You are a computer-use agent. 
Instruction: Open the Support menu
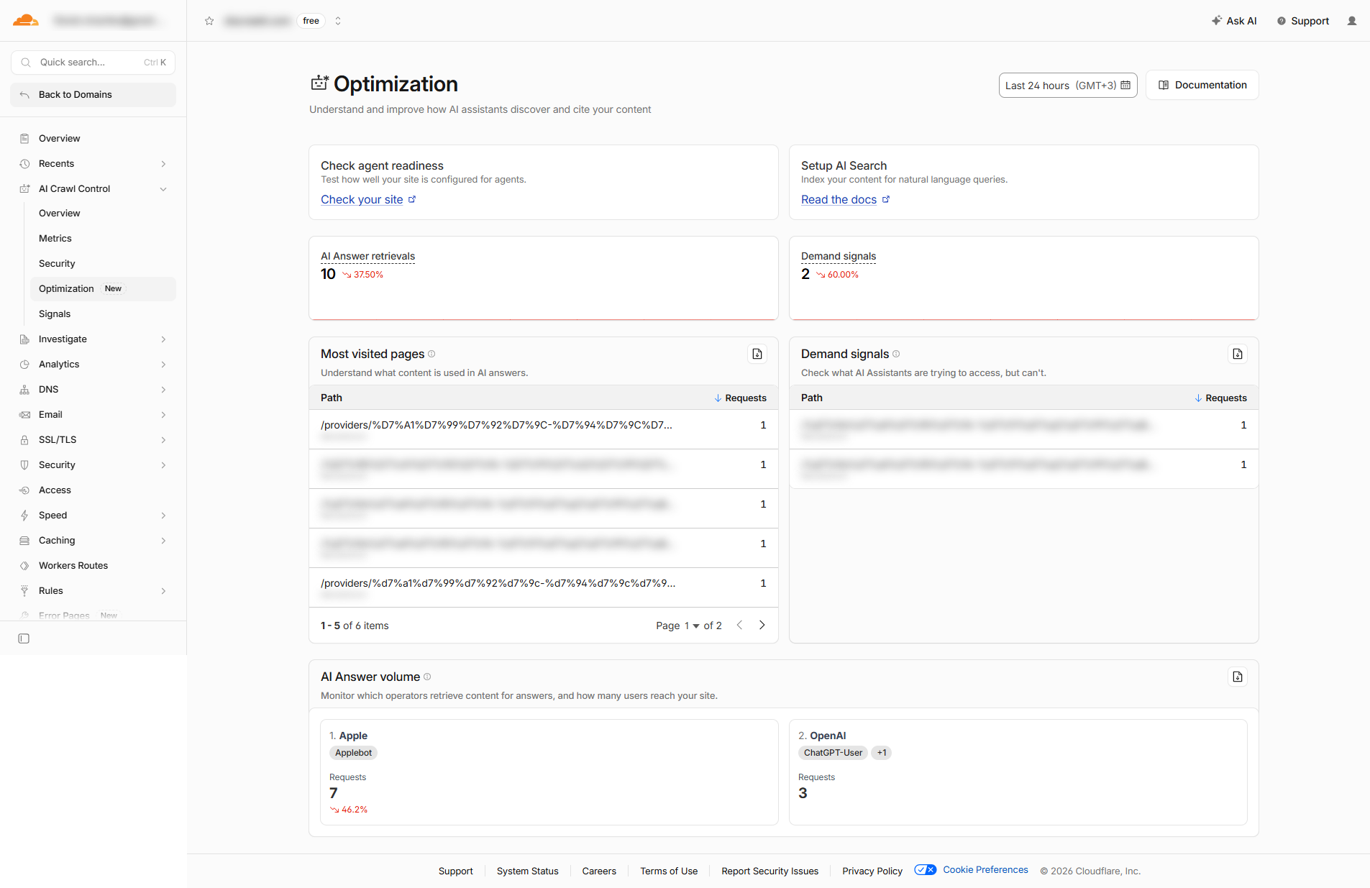(x=1302, y=21)
